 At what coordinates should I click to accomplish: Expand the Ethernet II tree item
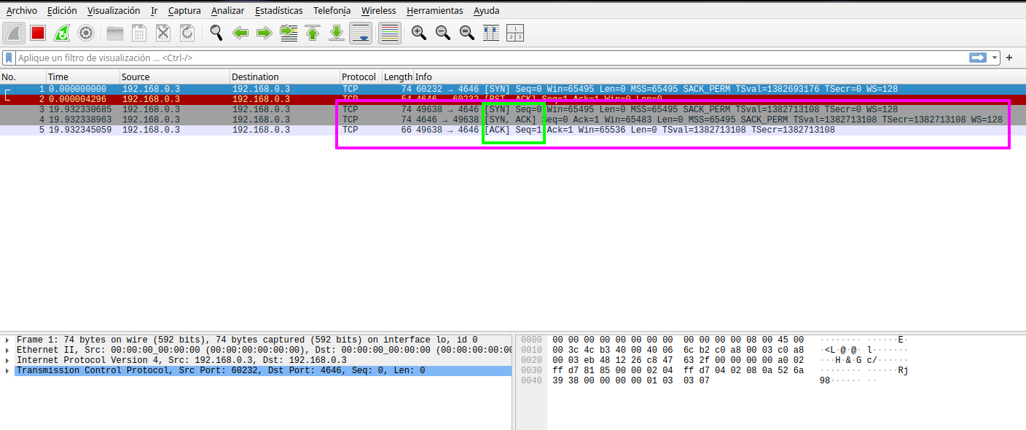[8, 350]
